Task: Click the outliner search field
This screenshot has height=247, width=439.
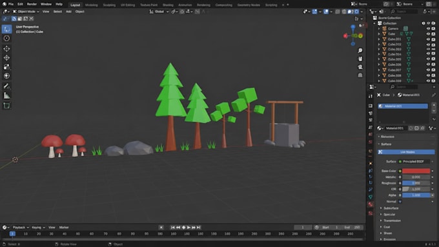Action: point(403,12)
